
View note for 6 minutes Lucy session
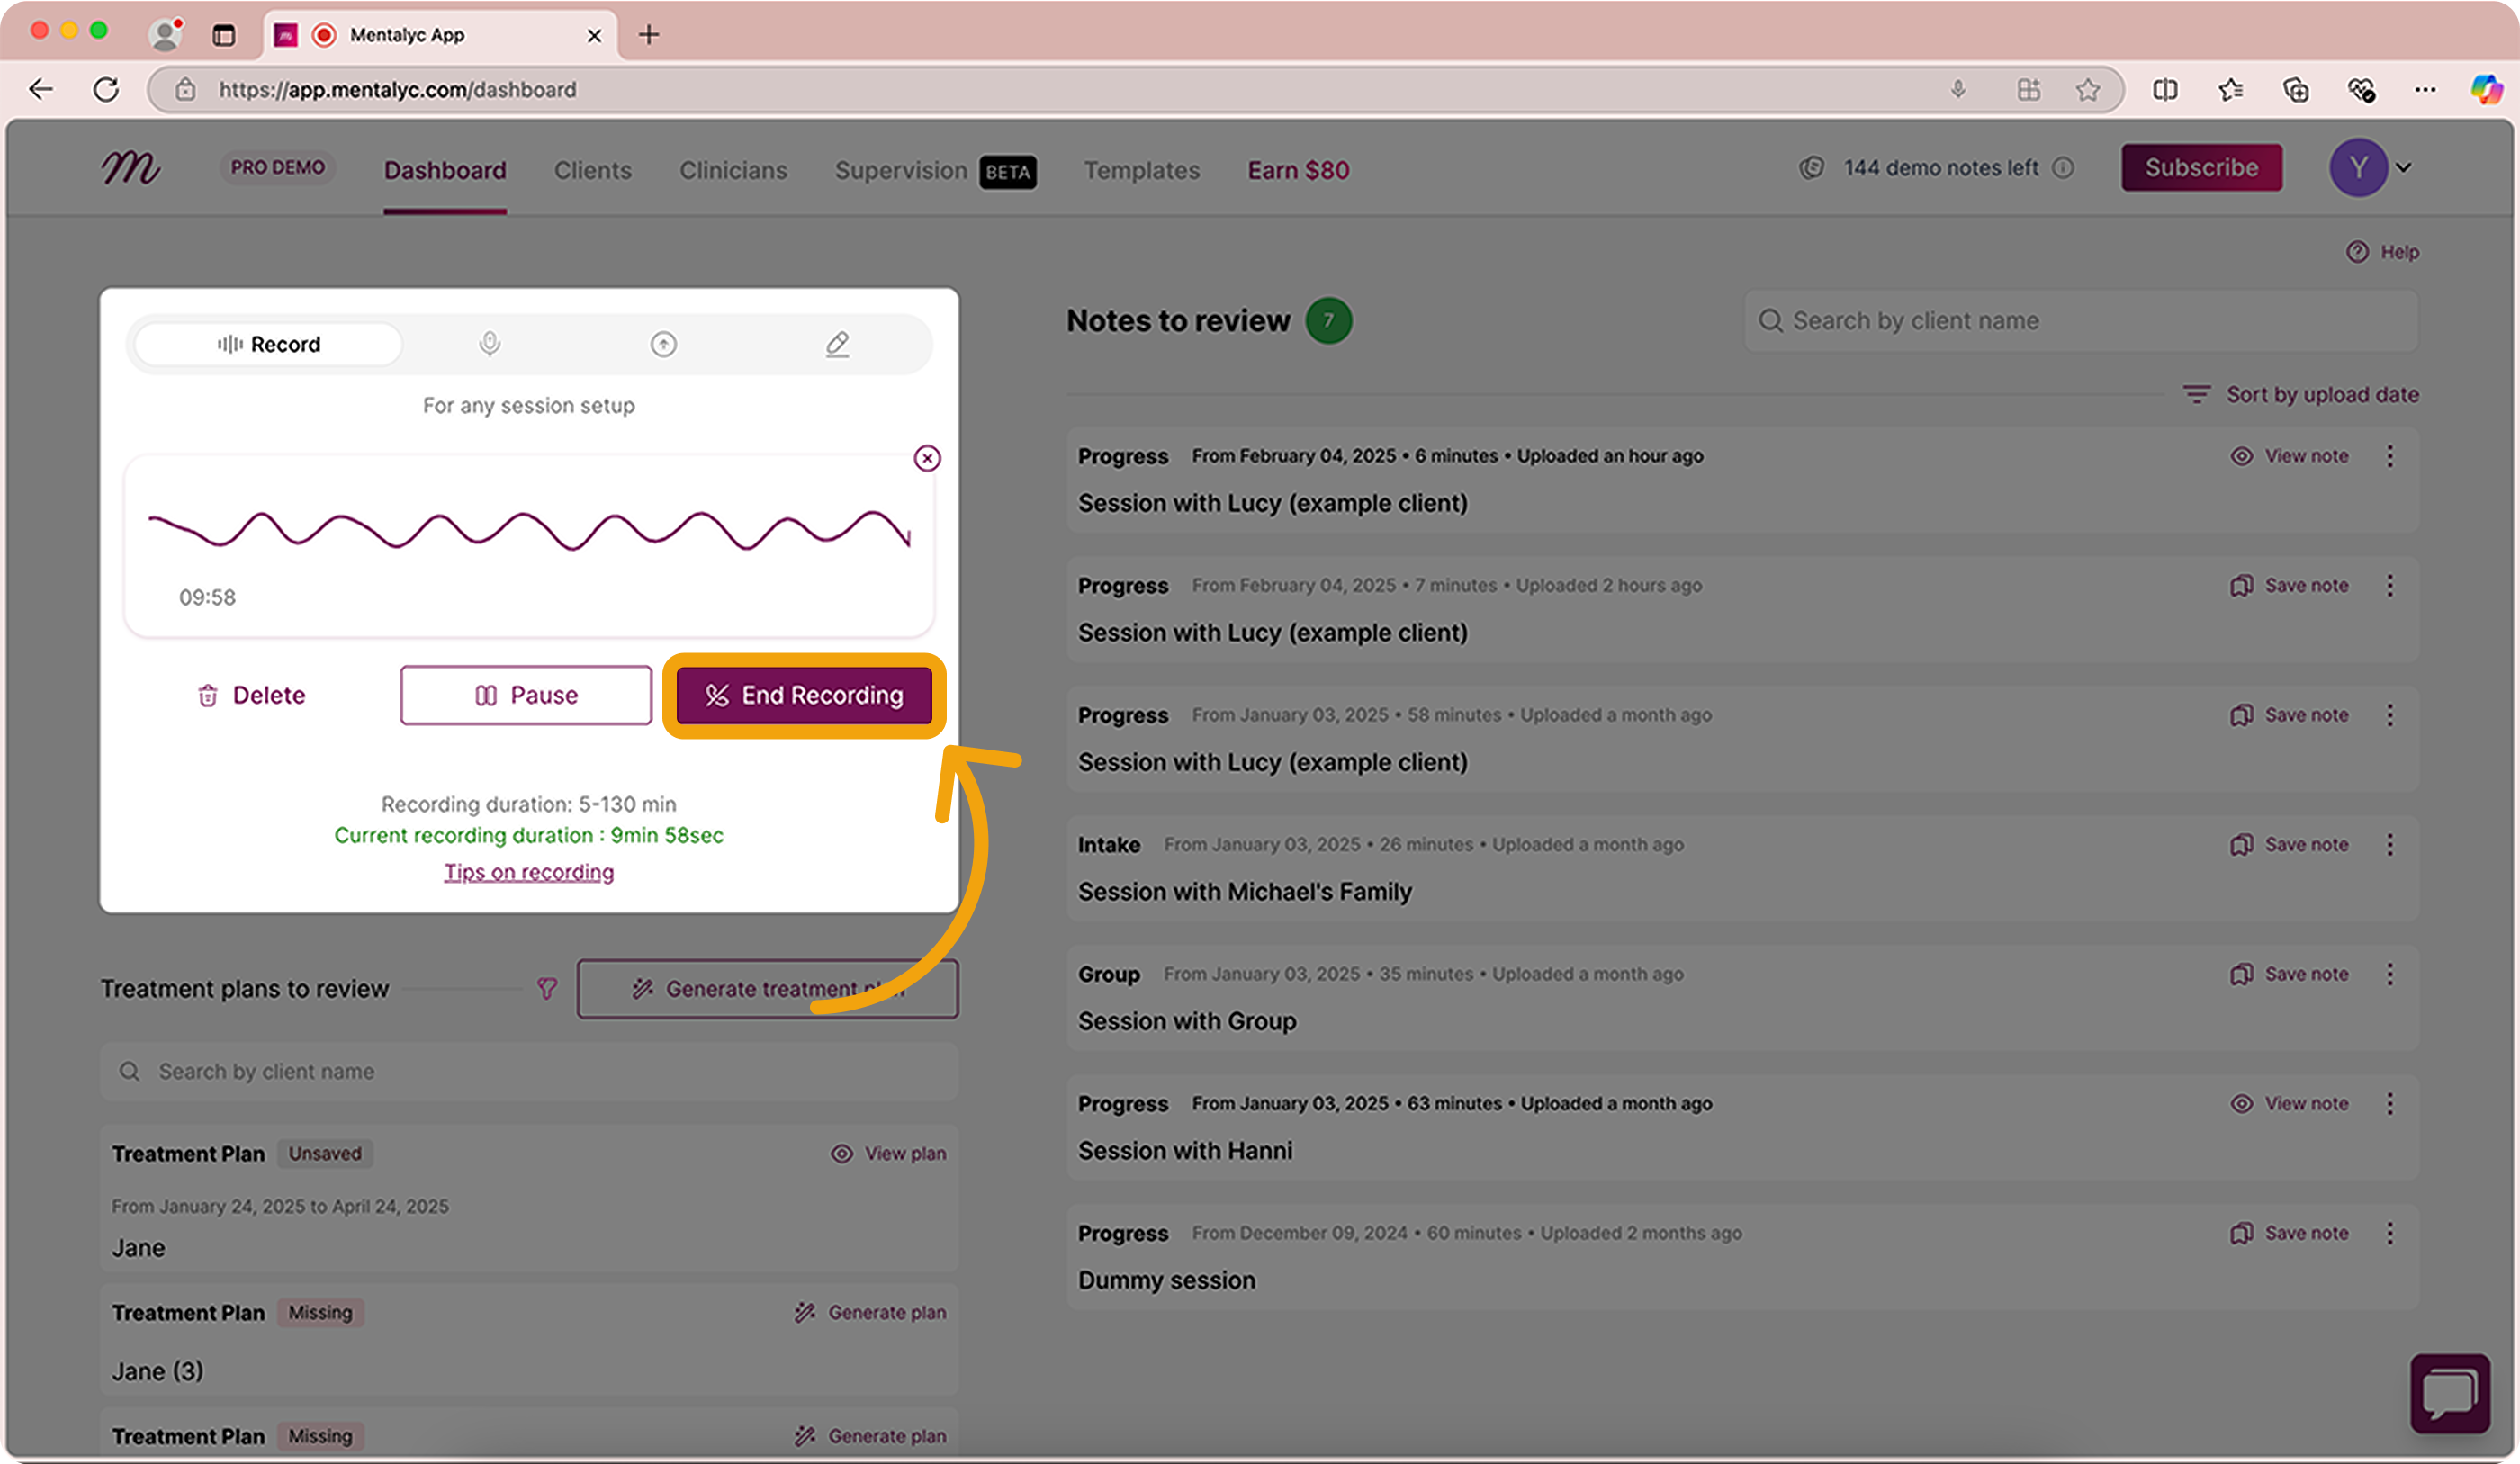tap(2290, 457)
